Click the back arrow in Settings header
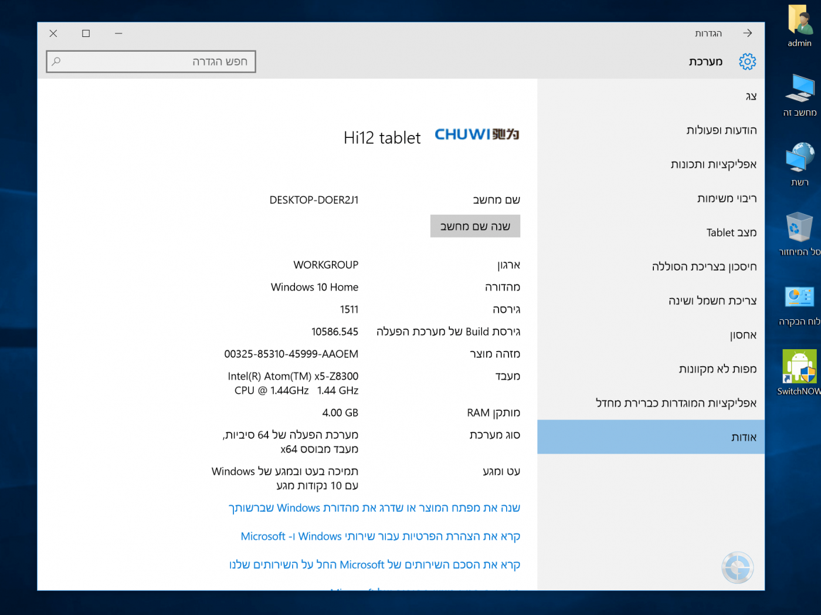821x615 pixels. (747, 33)
